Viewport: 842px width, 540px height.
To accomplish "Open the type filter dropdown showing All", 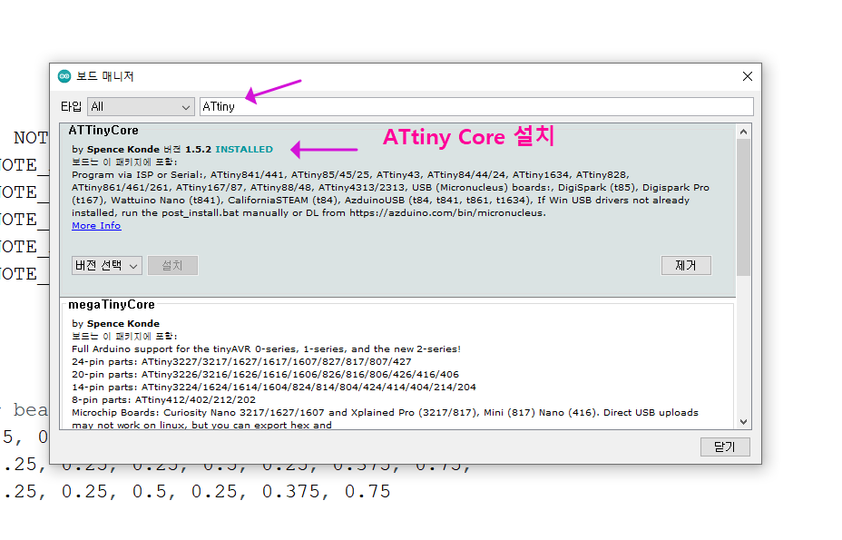I will (x=141, y=106).
